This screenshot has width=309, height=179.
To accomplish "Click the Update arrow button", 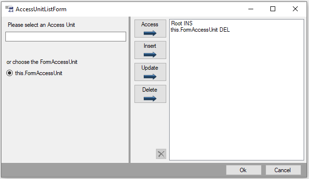I will 150,72.
